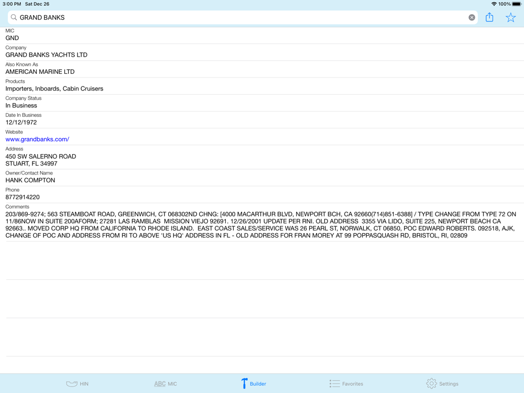Tap the share icon in top bar

489,17
